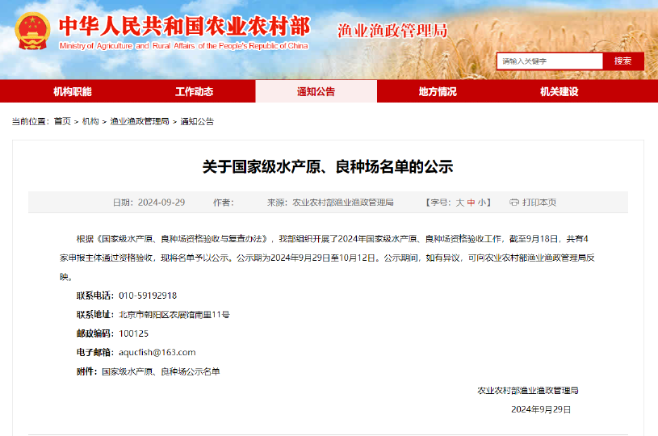This screenshot has height=436, width=658.
Task: Click the 作者 label in the info bar
Action: tap(224, 203)
